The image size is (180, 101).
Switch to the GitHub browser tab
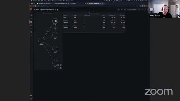point(61,4)
